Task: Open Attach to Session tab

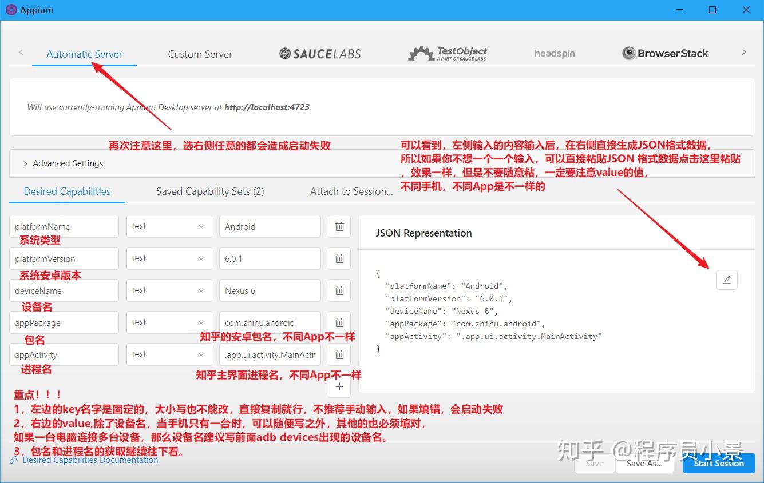Action: pyautogui.click(x=351, y=191)
